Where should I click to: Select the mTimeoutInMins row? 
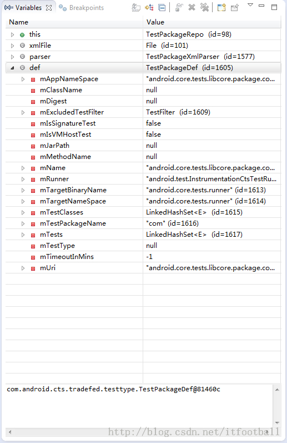click(x=143, y=257)
